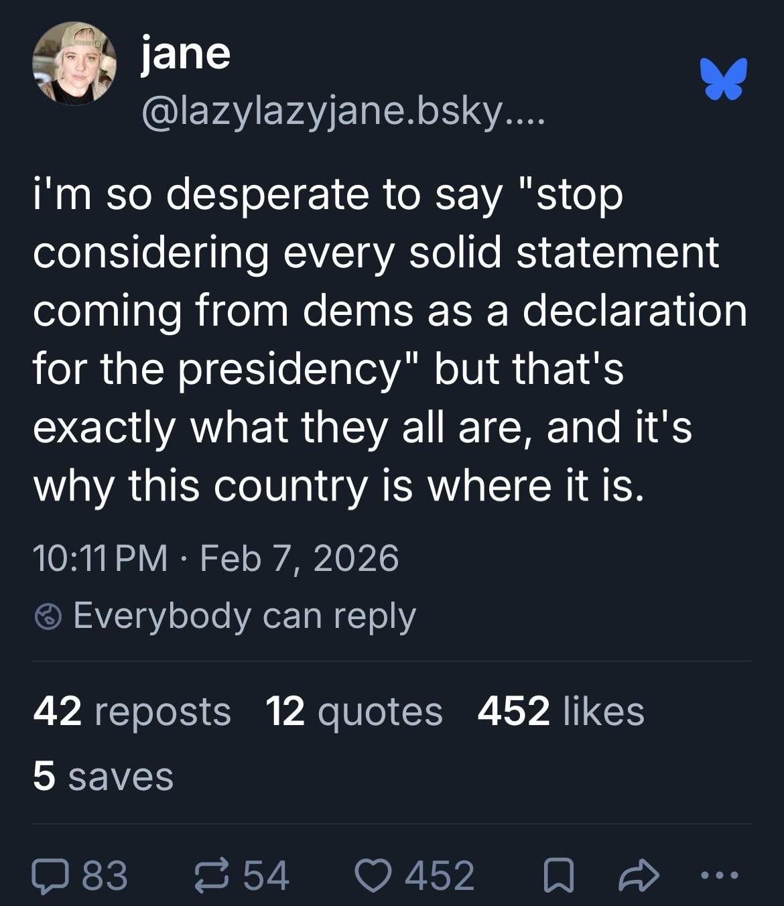
Task: Open the 12 quotes list
Action: click(354, 711)
